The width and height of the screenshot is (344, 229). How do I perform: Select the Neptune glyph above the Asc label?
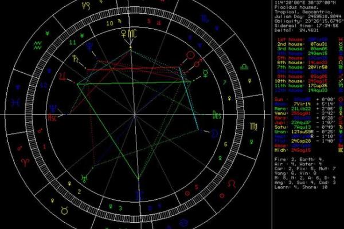pos(53,108)
